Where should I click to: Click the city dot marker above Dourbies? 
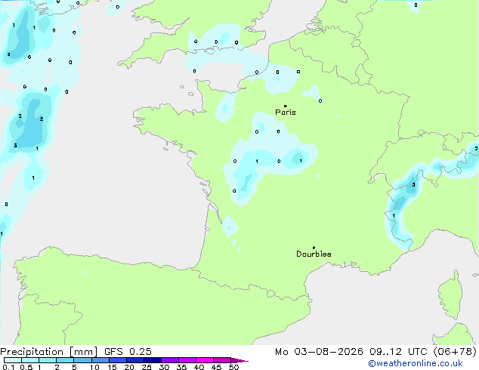[314, 248]
